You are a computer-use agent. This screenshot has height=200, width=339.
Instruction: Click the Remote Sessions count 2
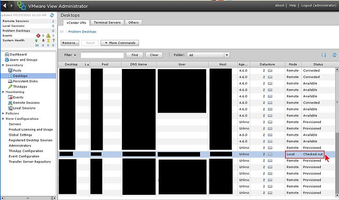pos(53,21)
